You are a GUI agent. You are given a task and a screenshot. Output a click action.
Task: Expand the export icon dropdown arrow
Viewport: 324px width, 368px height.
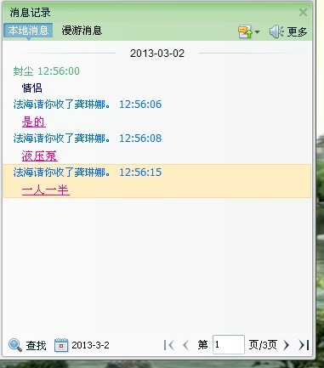point(257,31)
